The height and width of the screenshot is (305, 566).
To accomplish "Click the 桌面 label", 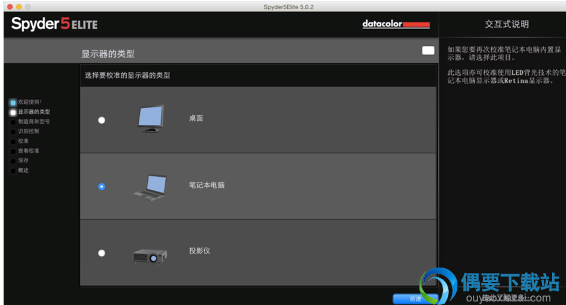I will tap(196, 118).
